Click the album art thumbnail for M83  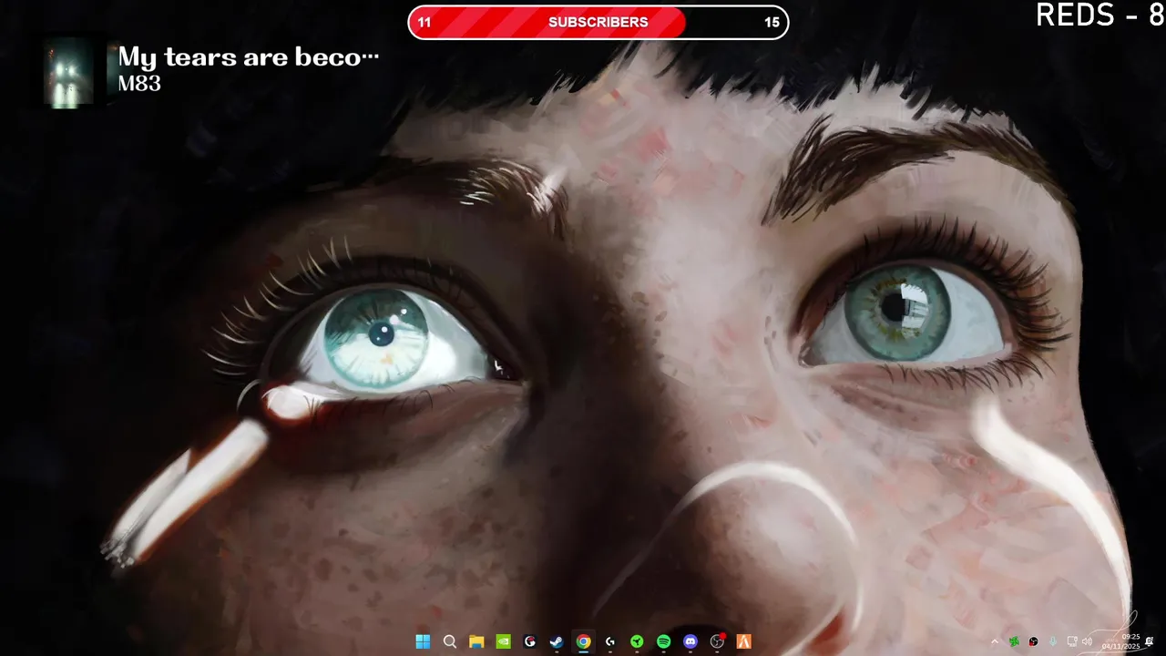(69, 72)
